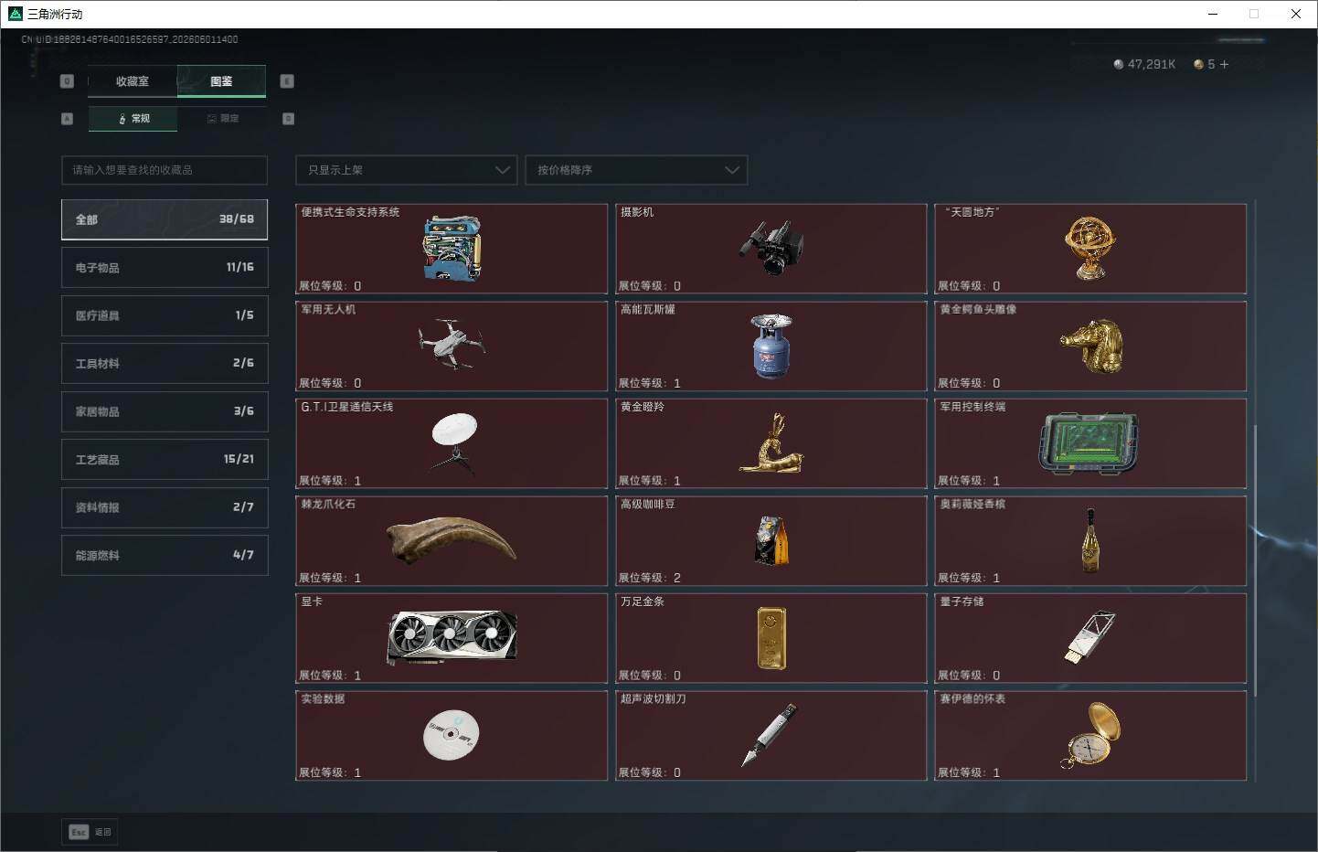Select the 棘龙爪化石 claw fossil item

(452, 541)
